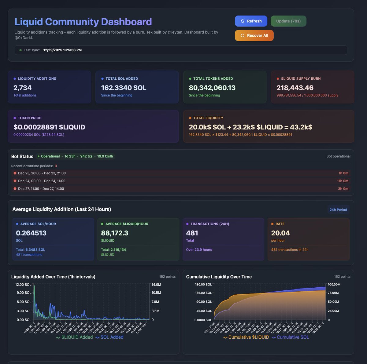367x364 pixels.
Task: Collapse the Bot Status section
Action: click(22, 156)
